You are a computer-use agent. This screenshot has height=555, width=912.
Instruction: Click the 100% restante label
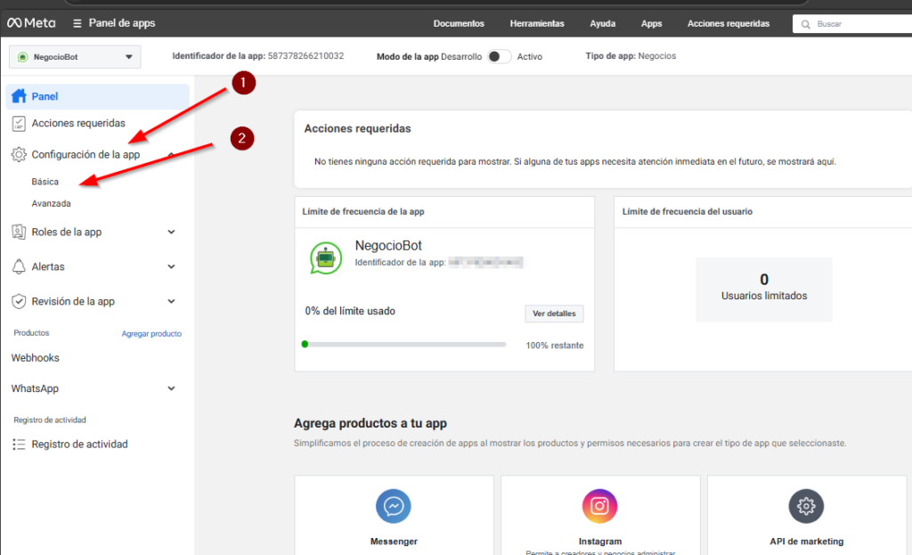tap(555, 346)
